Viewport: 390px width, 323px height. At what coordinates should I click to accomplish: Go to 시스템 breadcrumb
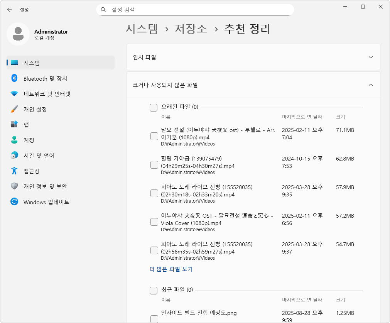pyautogui.click(x=142, y=29)
